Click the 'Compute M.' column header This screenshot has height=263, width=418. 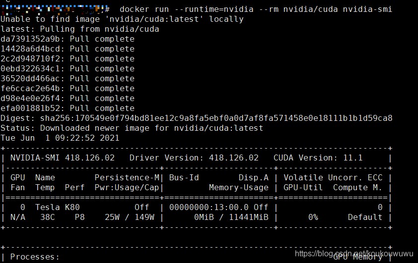pos(357,188)
